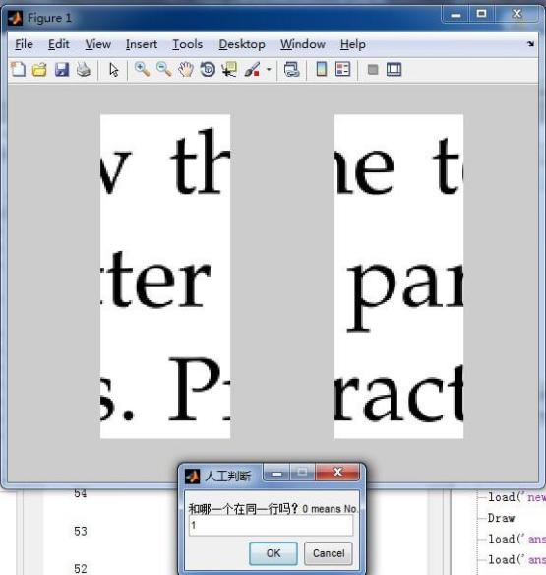The height and width of the screenshot is (575, 546).
Task: Close the Figure 1 window
Action: tap(516, 14)
